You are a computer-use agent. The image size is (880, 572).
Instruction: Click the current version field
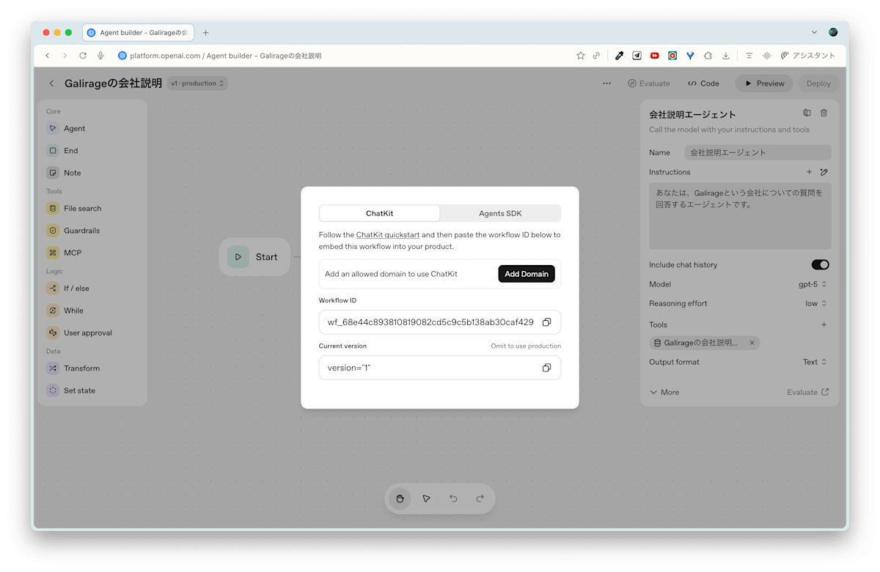440,368
